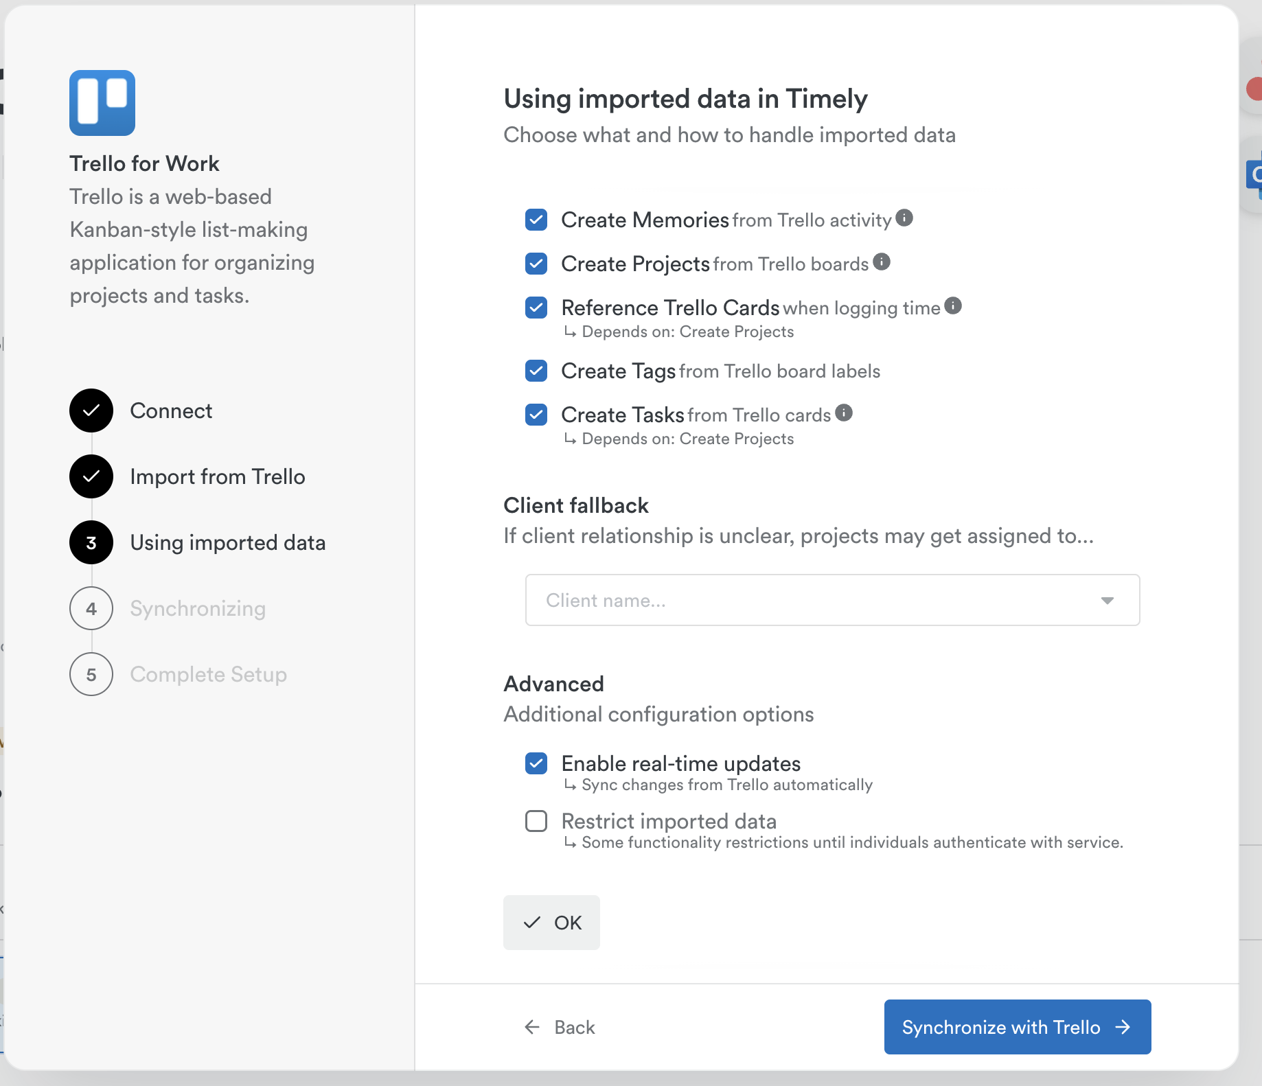Click the Trello logo icon
The image size is (1262, 1086).
(x=102, y=103)
